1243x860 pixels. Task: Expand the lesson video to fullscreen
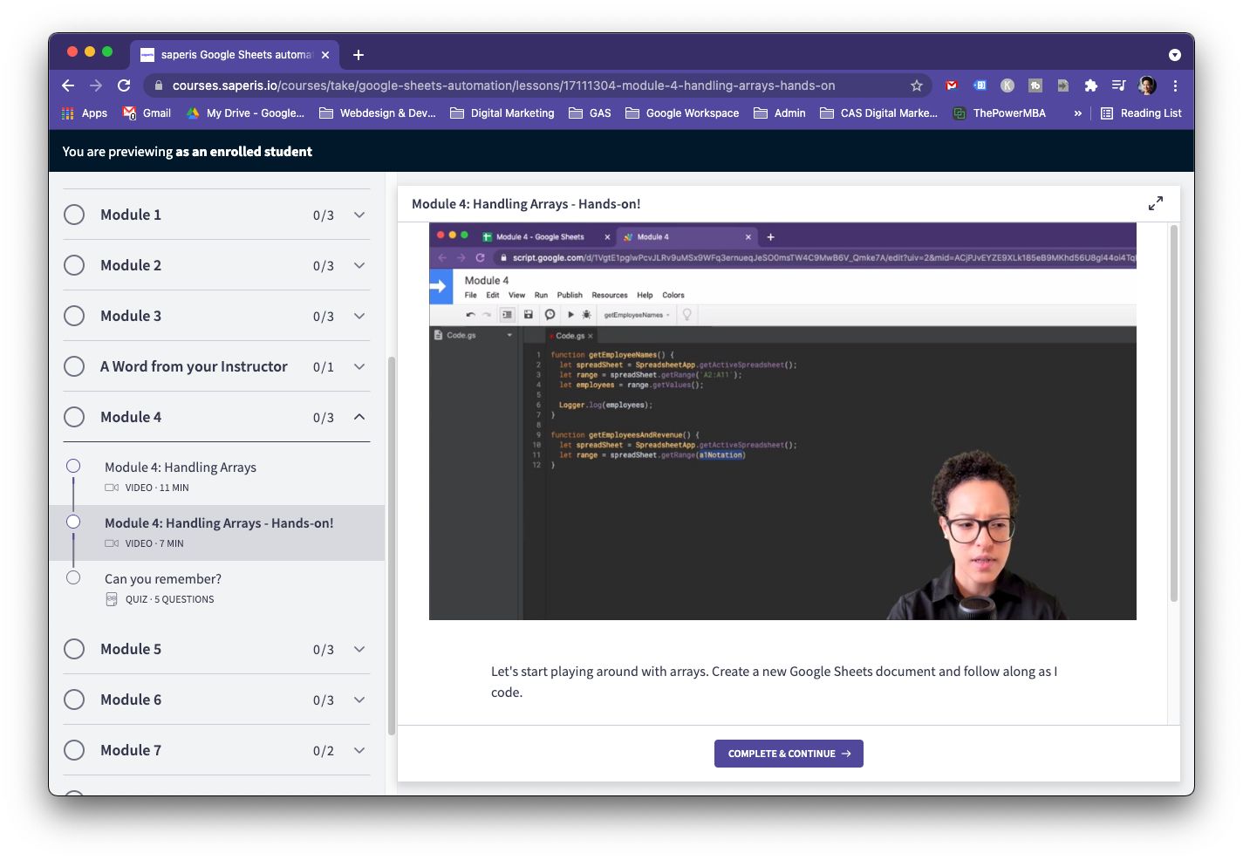click(1155, 203)
